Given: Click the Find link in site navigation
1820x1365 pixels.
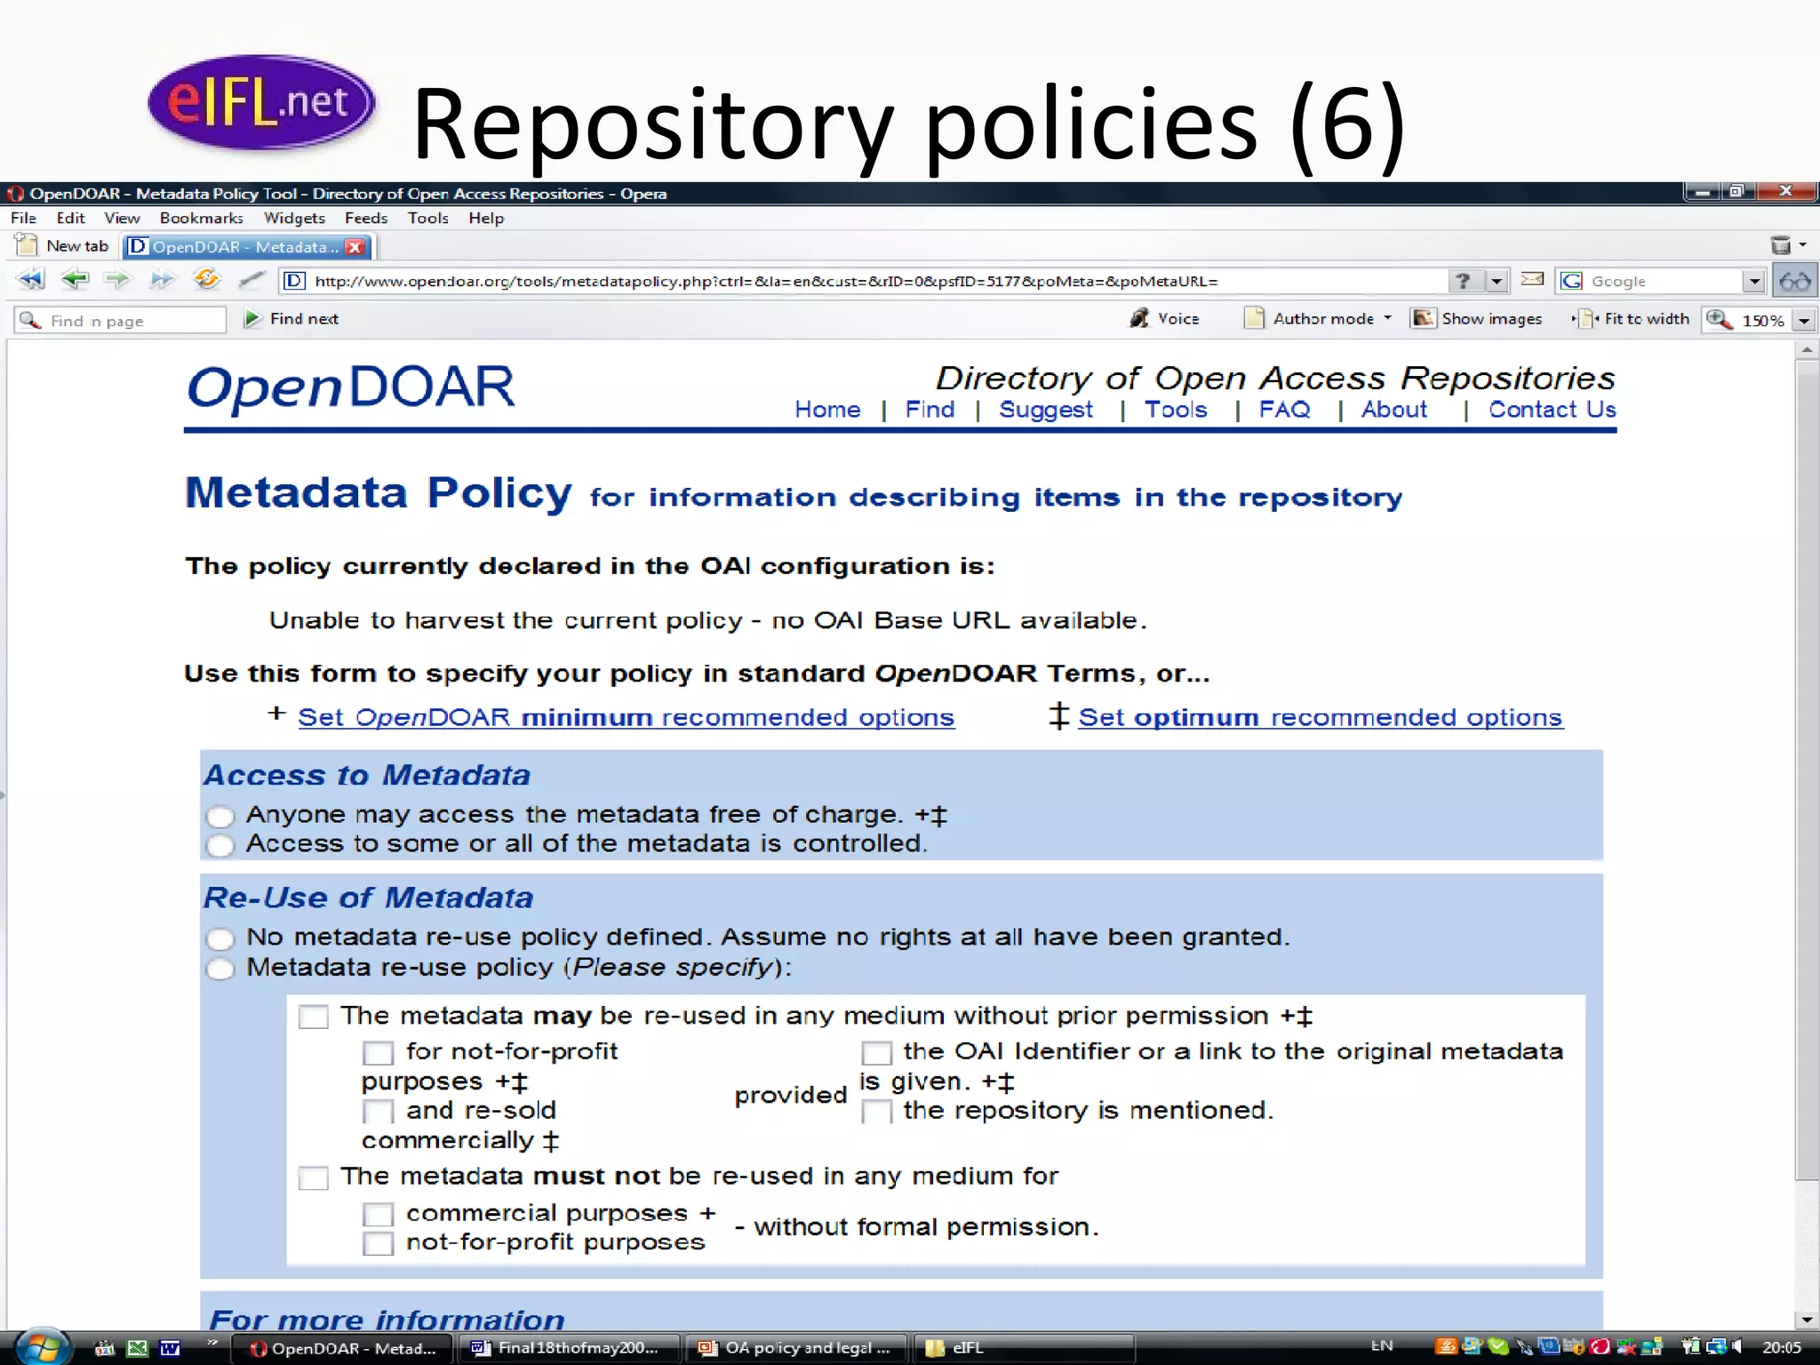Looking at the screenshot, I should [930, 410].
